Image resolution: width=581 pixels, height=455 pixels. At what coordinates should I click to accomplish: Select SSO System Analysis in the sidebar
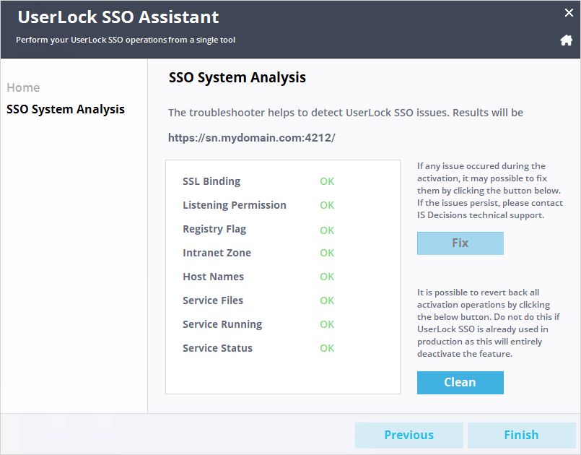click(66, 109)
